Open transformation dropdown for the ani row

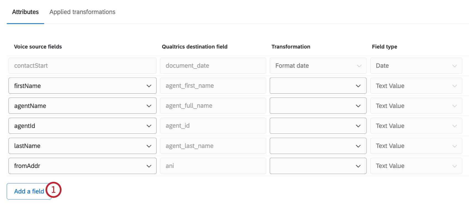(318, 166)
